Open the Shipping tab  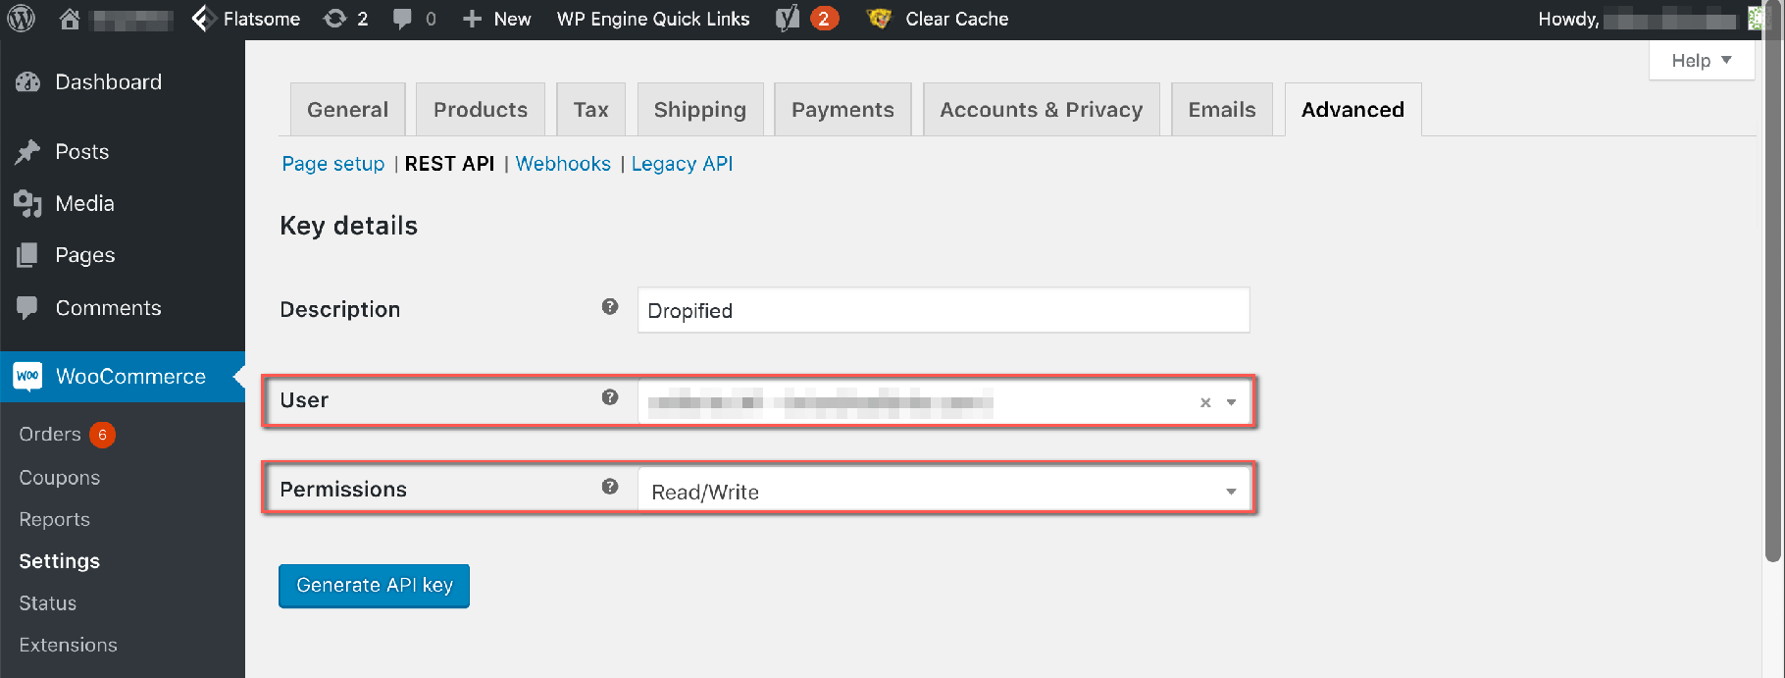(x=700, y=110)
